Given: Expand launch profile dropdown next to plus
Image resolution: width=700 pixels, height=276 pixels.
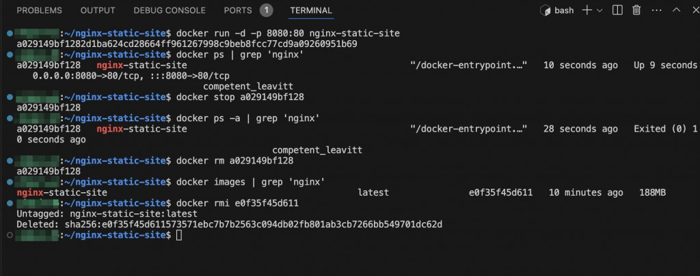Looking at the screenshot, I should 600,10.
